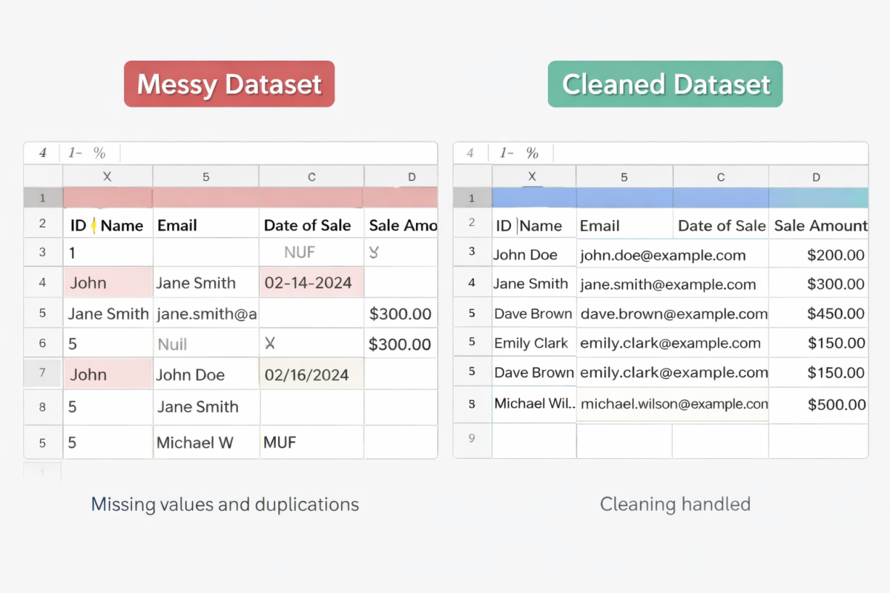
Task: Click the X mark in messy row 6
Action: pos(270,343)
